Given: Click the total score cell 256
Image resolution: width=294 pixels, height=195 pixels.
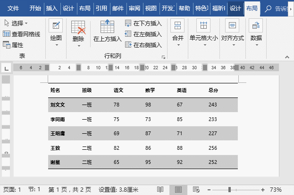Looking at the screenshot, I should click(x=213, y=148).
